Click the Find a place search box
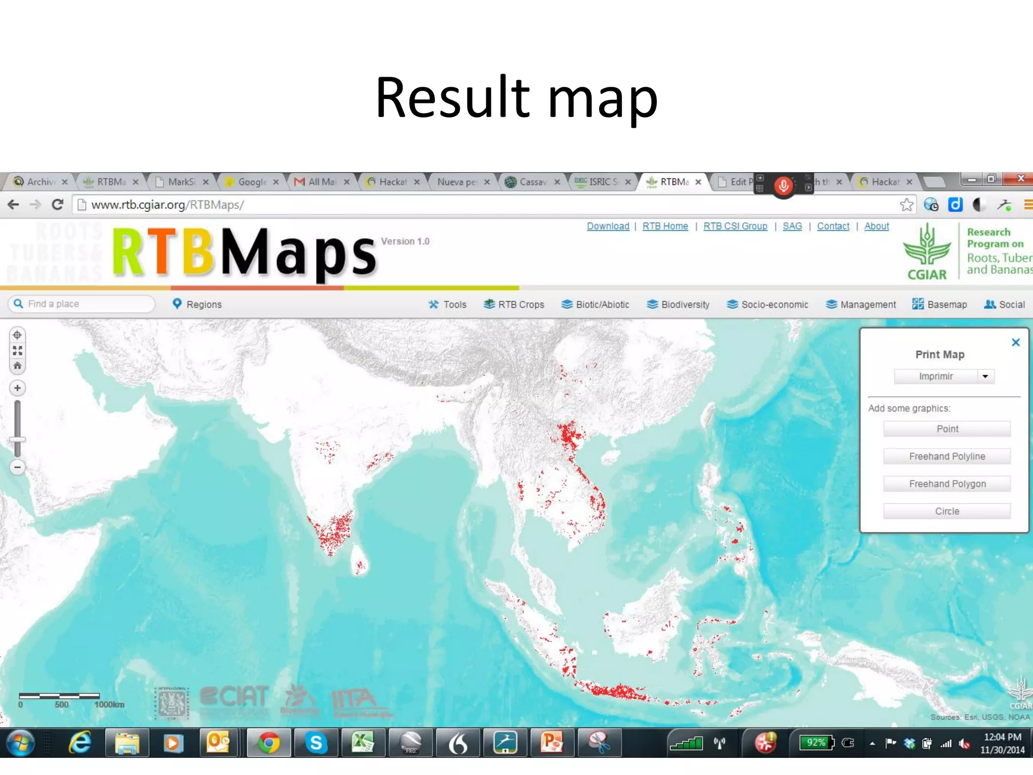The height and width of the screenshot is (775, 1033). (x=82, y=304)
